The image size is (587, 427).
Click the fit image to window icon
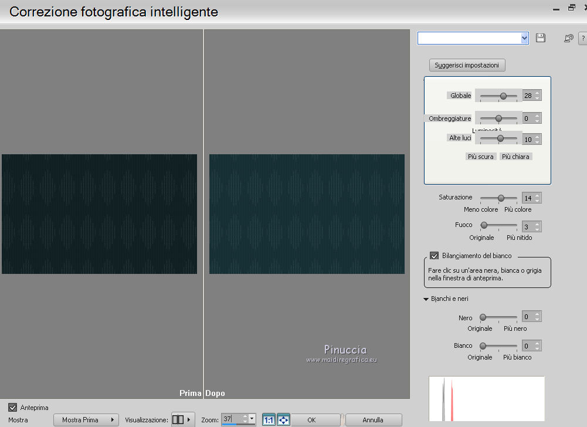tap(284, 420)
